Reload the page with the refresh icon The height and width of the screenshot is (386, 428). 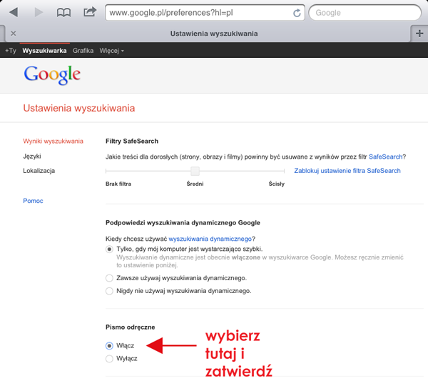coord(297,13)
